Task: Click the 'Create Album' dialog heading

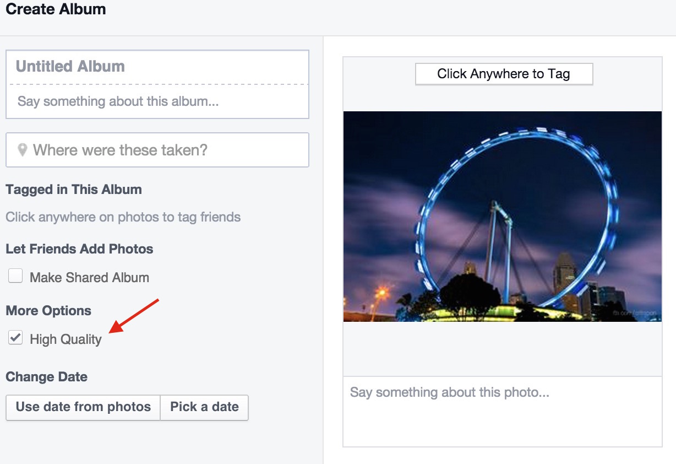Action: [56, 9]
